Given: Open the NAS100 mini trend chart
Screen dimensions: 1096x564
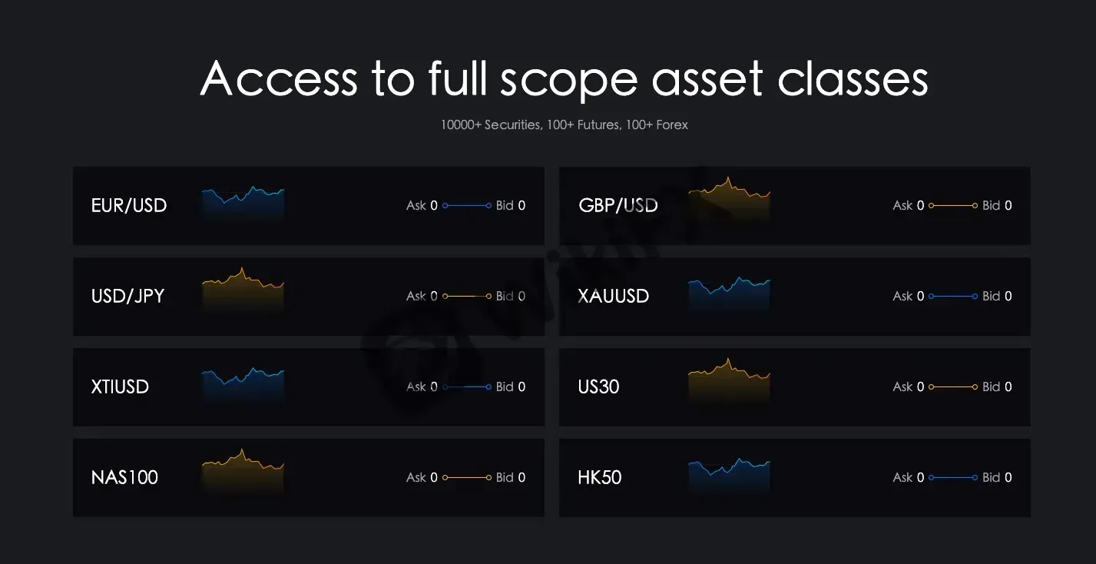Looking at the screenshot, I should [x=243, y=472].
